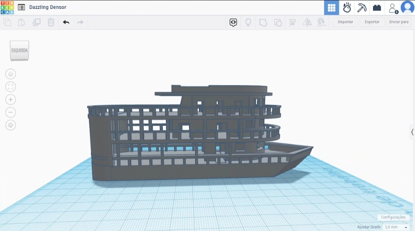Click the Dazzling Densor design name

pyautogui.click(x=48, y=7)
